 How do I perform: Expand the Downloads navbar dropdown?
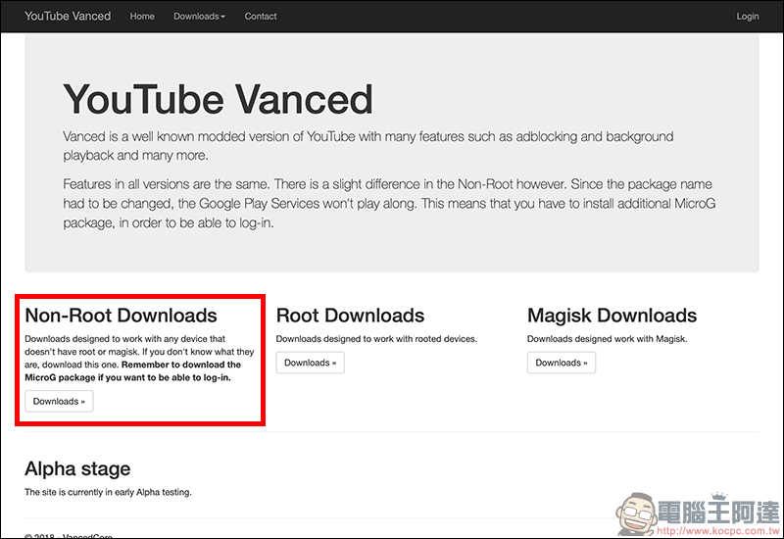click(199, 16)
